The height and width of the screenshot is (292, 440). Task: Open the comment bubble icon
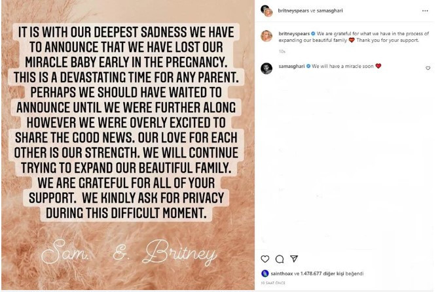point(279,259)
